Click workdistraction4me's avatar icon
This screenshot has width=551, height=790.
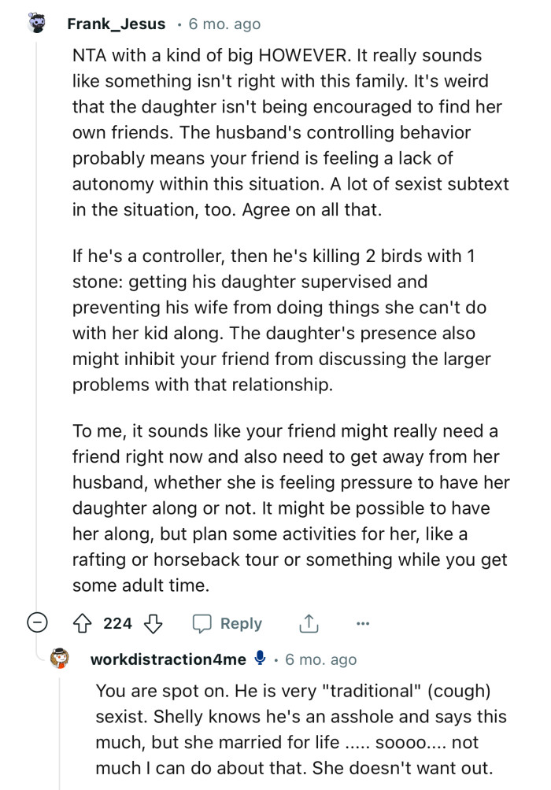tap(62, 659)
